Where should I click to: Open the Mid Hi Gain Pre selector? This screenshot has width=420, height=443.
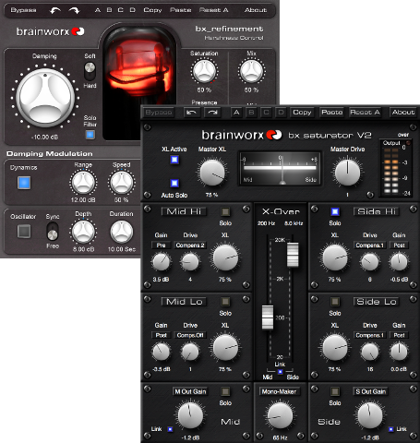point(161,245)
